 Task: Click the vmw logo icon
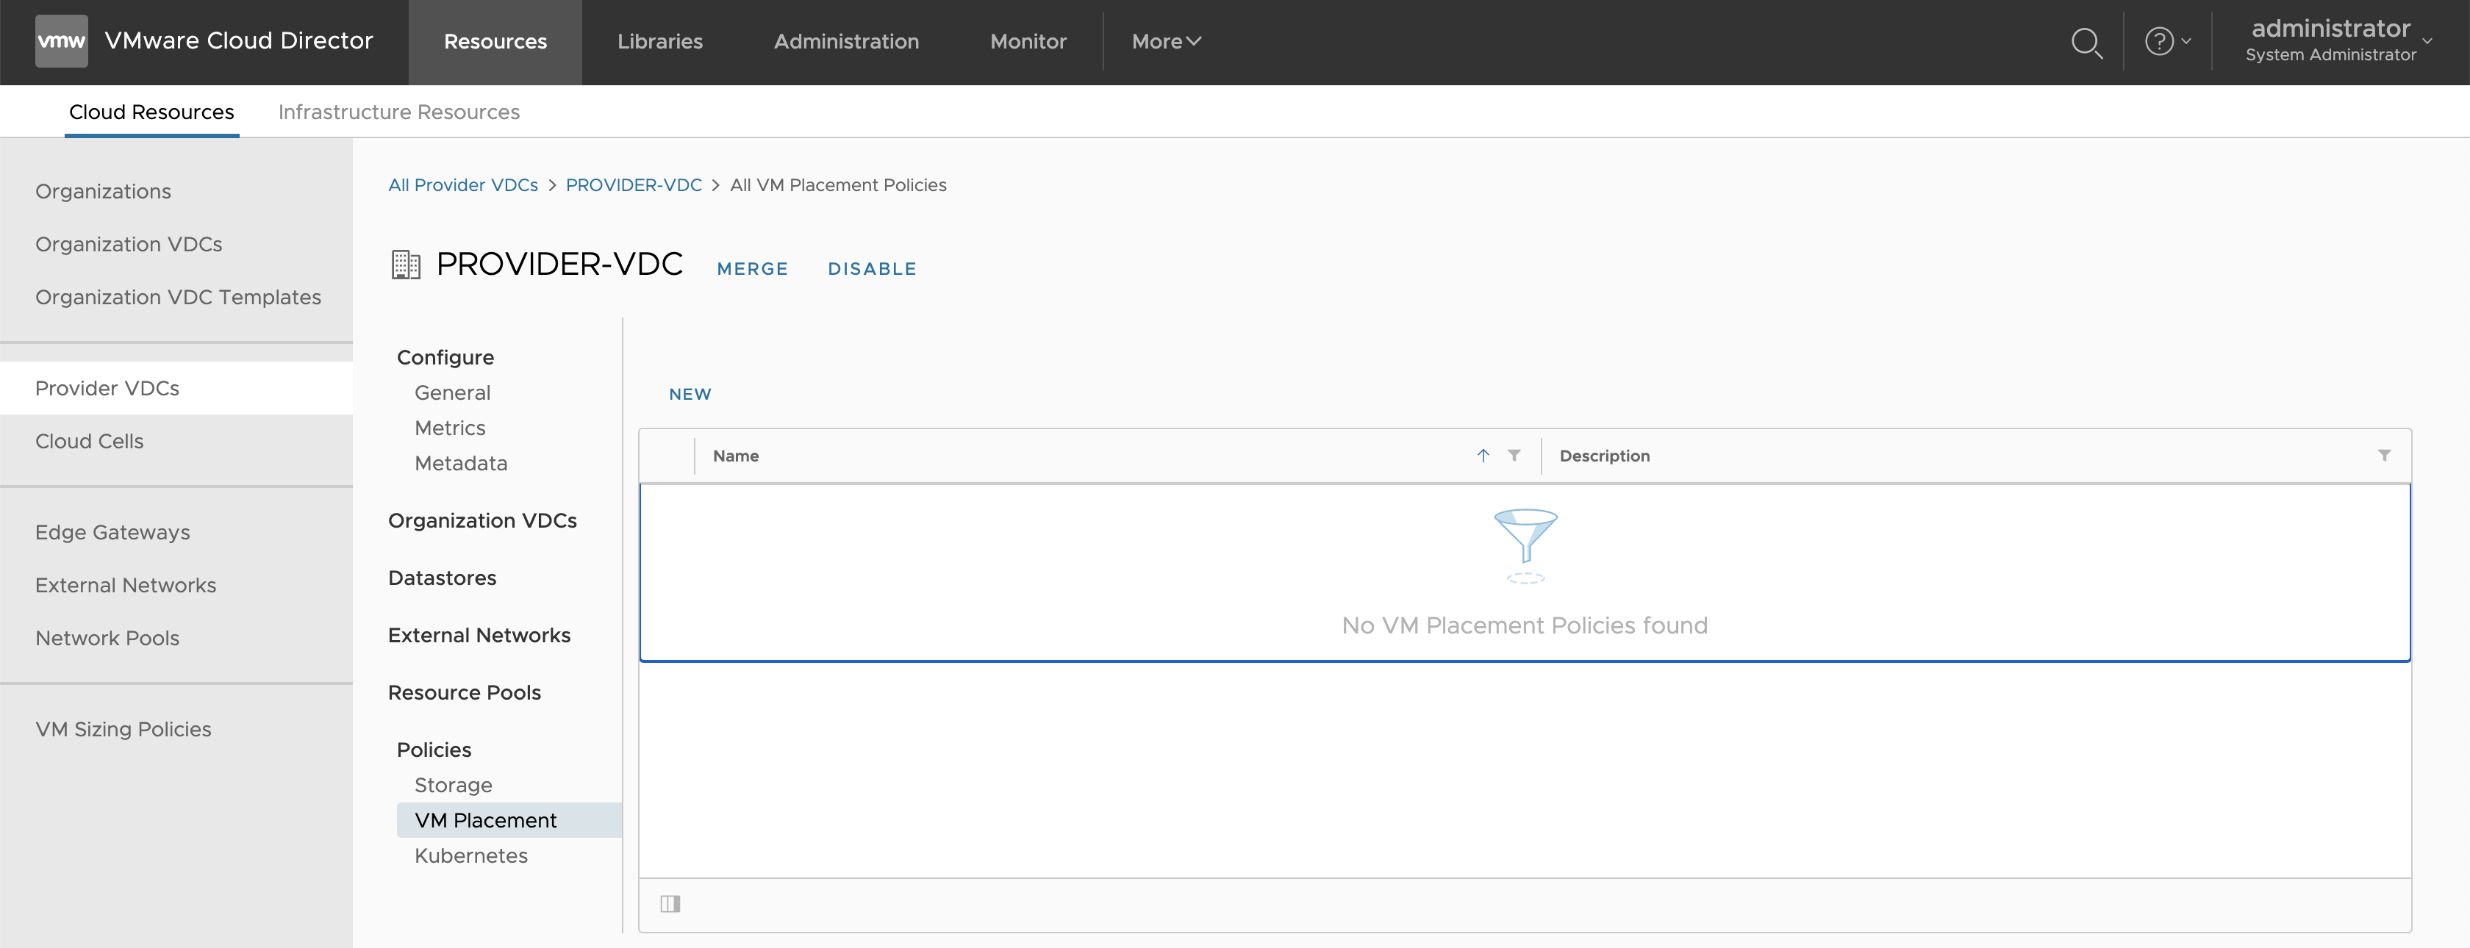(x=61, y=41)
